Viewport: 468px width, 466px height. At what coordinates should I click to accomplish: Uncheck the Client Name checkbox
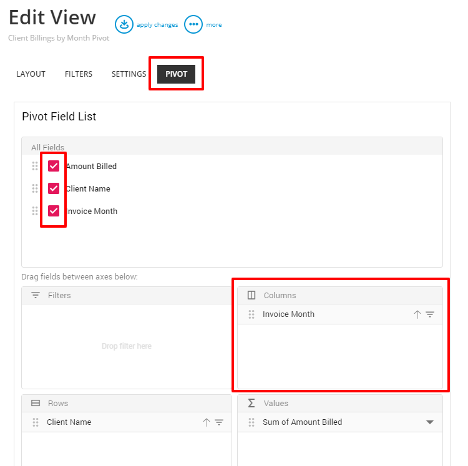point(54,188)
